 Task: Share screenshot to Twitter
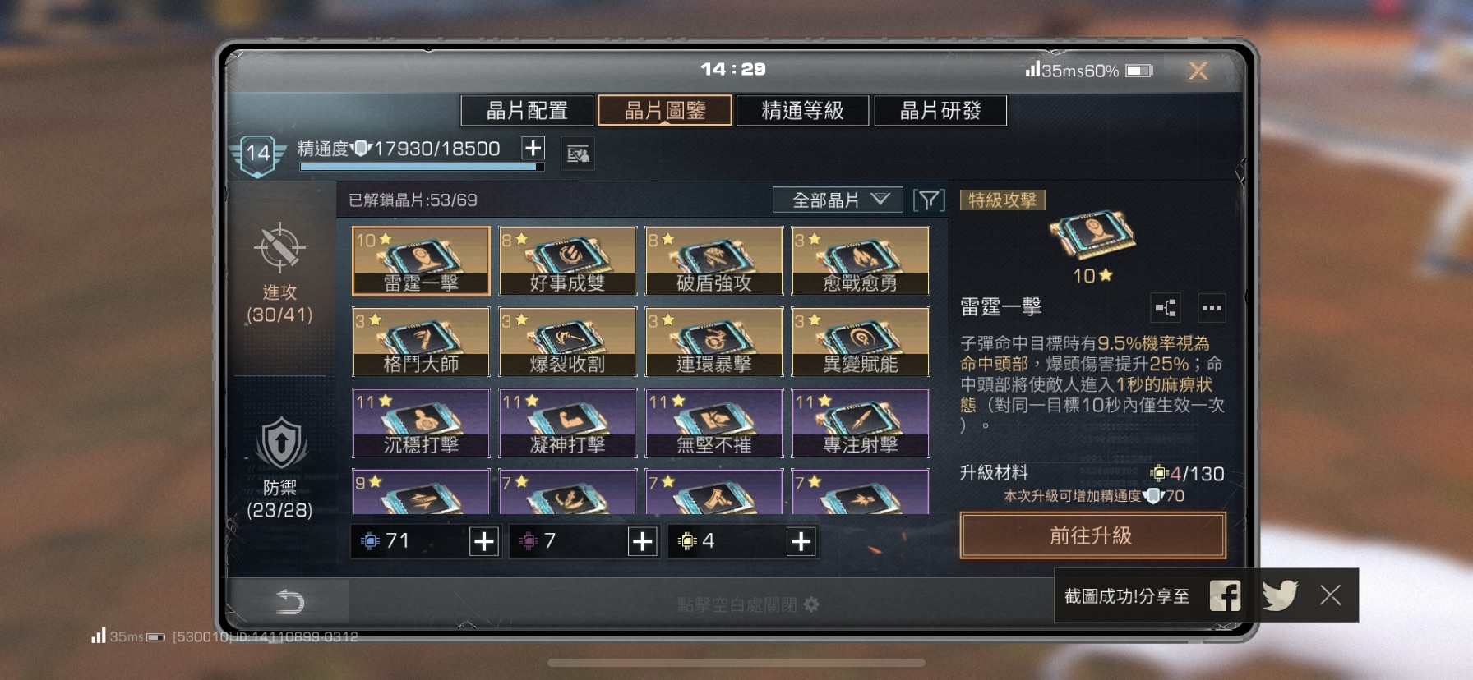(1279, 595)
